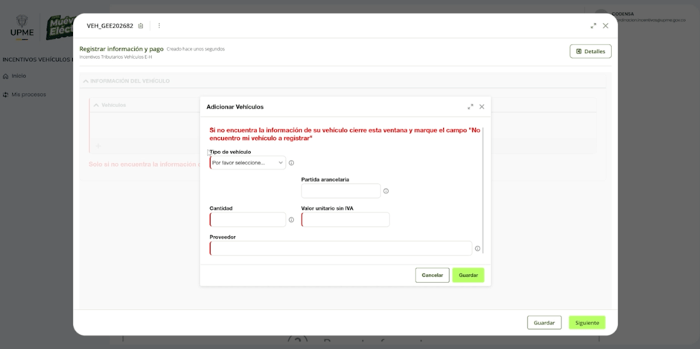Show info tooltip for Partida arancelaria
The image size is (700, 349).
(x=386, y=191)
